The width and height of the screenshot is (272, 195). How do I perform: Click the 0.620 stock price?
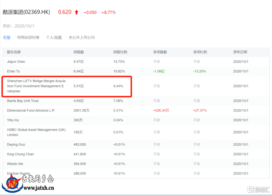pos(65,12)
